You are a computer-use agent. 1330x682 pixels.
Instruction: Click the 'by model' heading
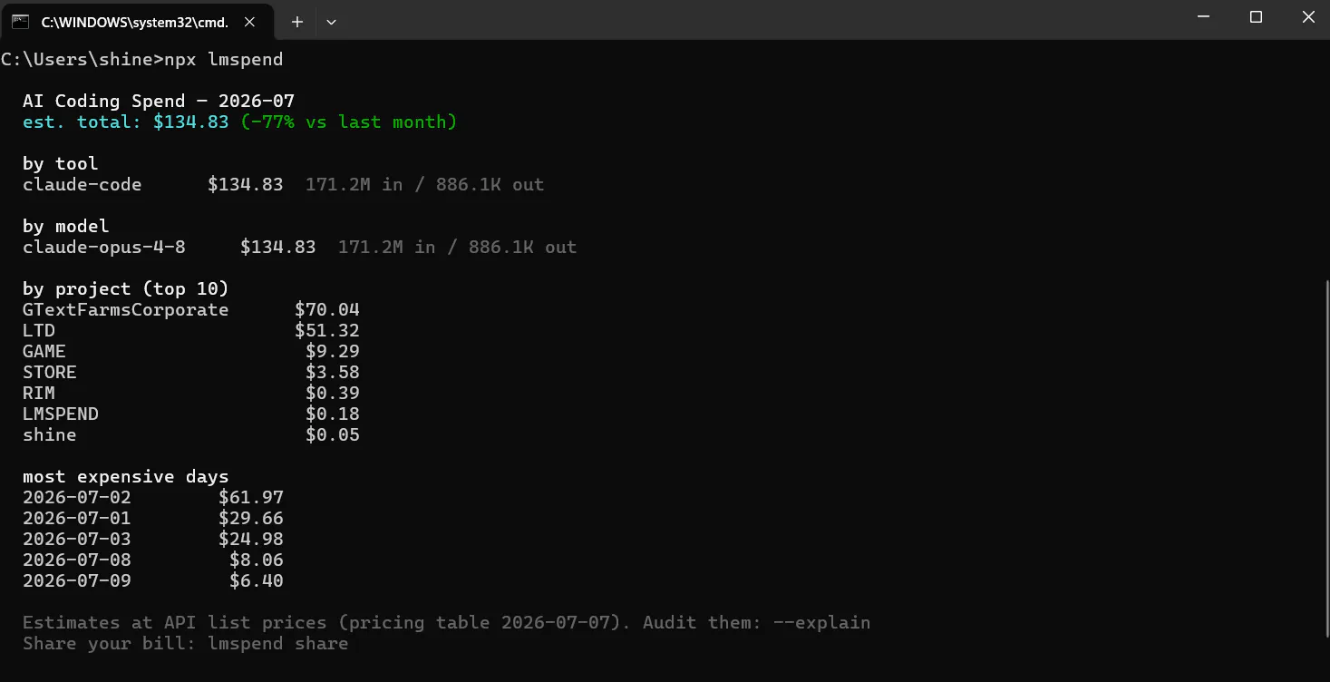point(65,226)
